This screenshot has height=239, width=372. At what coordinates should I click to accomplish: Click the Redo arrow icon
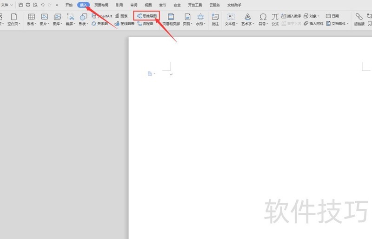[x=50, y=5]
